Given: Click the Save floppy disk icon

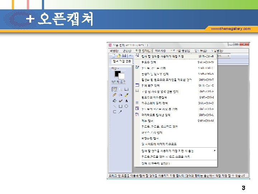Looking at the screenshot, I should (124, 56).
